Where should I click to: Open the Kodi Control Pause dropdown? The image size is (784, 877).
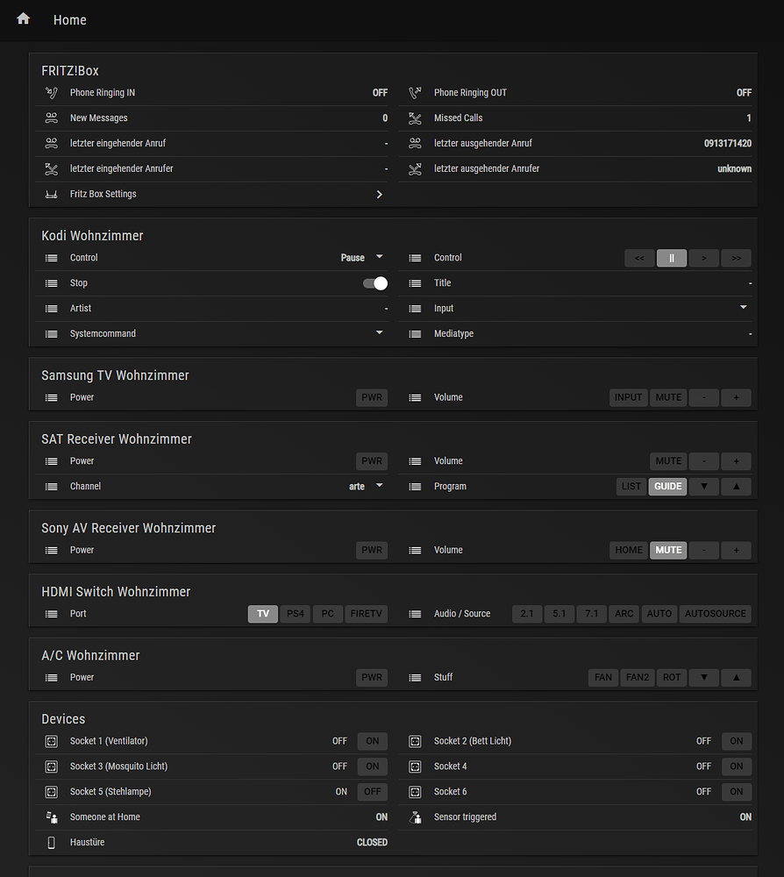coord(362,257)
